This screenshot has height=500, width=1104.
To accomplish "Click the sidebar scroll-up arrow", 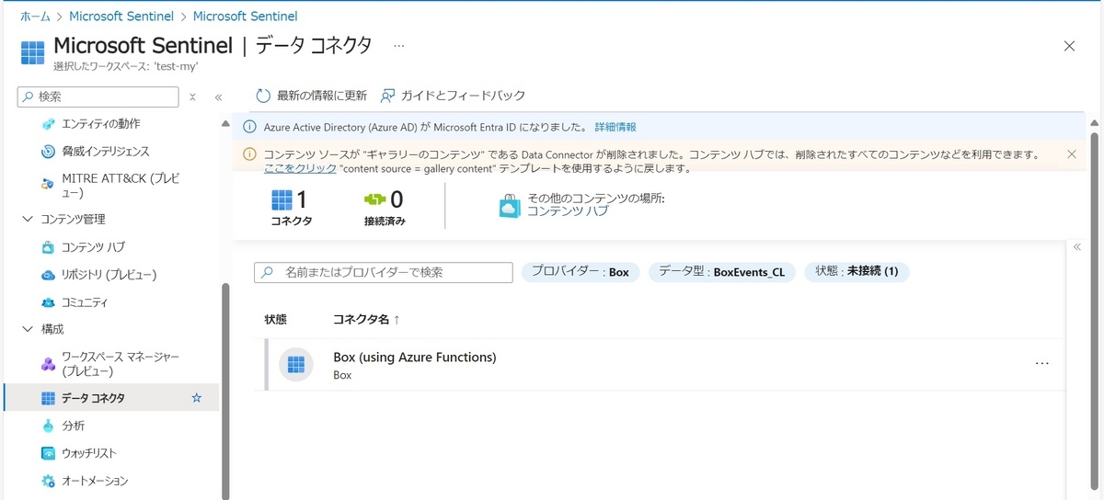I will click(x=225, y=123).
